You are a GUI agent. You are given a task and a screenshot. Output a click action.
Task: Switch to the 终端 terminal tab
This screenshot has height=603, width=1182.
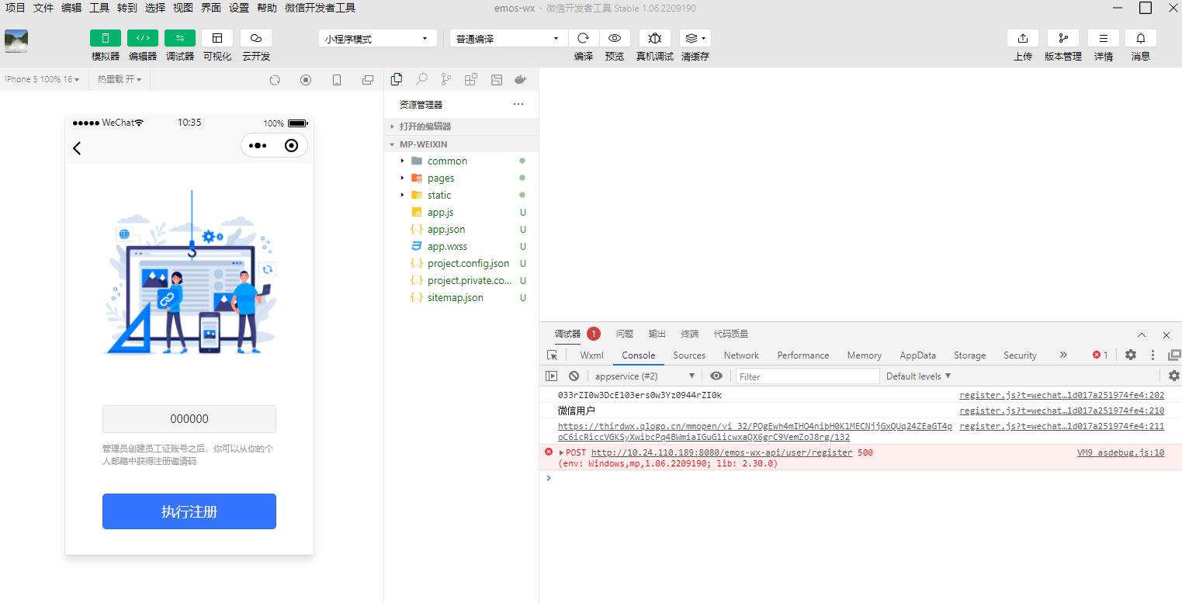pos(690,334)
